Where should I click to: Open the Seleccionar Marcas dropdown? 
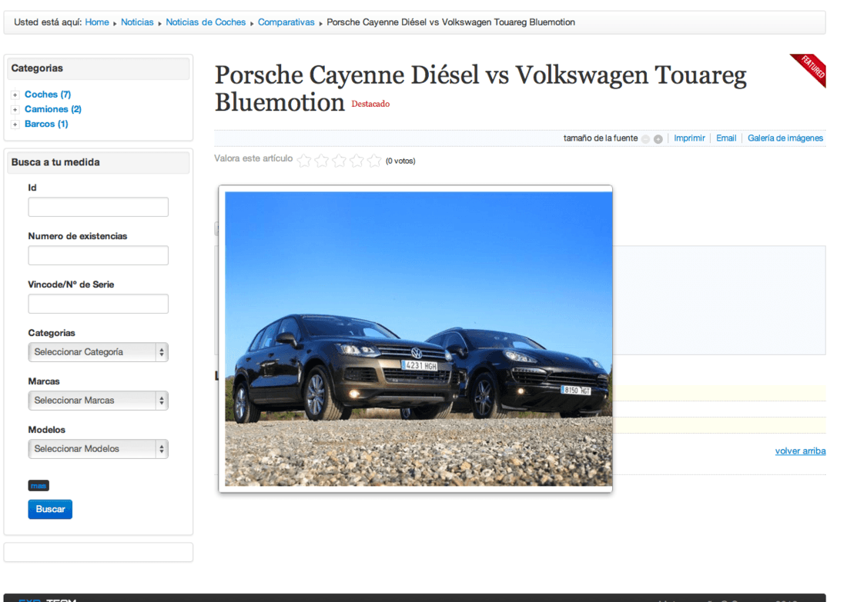click(x=99, y=401)
